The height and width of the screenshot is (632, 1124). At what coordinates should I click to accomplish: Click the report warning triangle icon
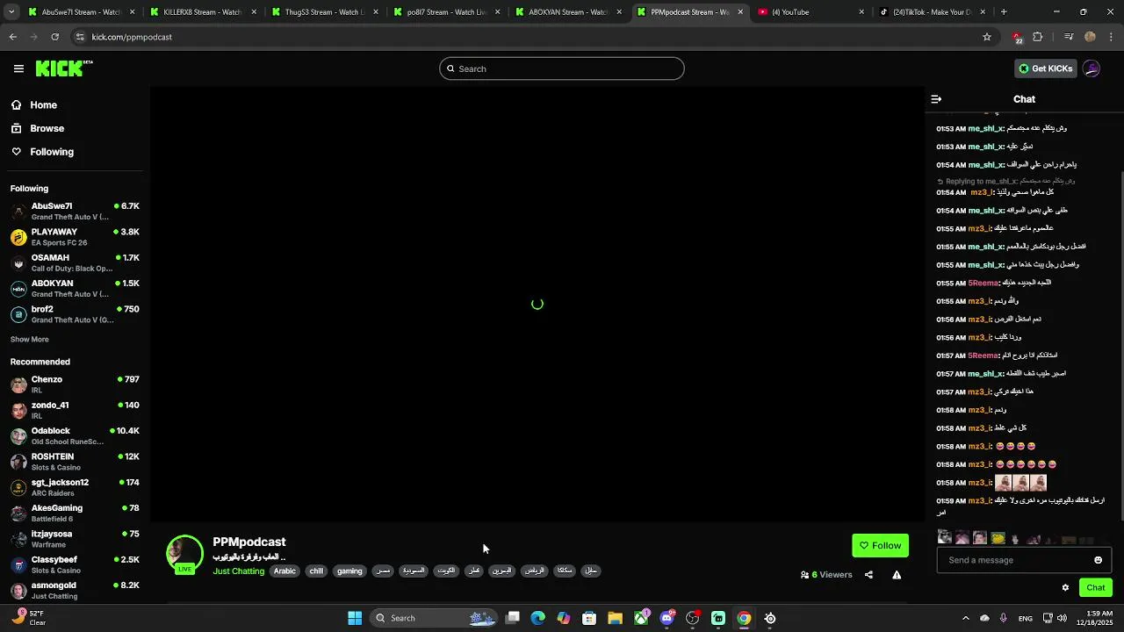[x=897, y=575]
